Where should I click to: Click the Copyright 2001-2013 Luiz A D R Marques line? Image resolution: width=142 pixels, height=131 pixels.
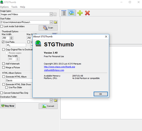pyautogui.click(x=62, y=64)
